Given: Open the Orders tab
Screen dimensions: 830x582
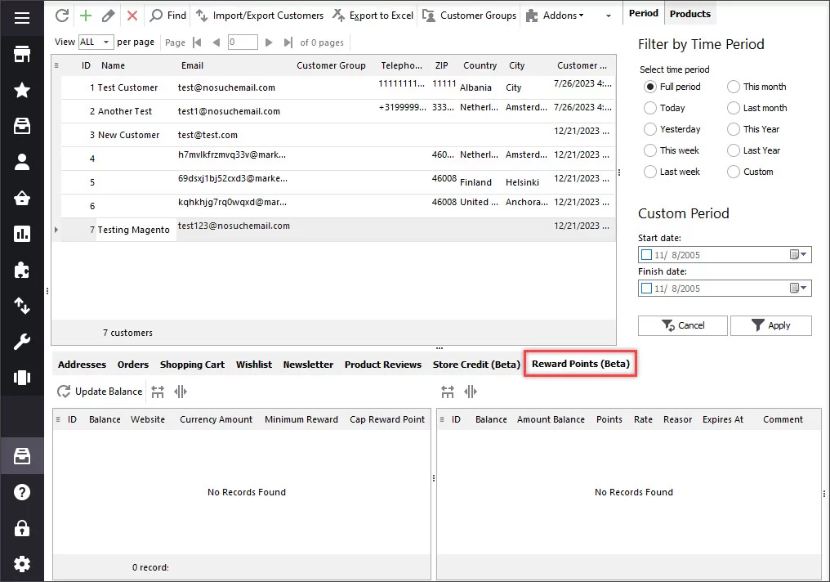Looking at the screenshot, I should click(x=133, y=365).
